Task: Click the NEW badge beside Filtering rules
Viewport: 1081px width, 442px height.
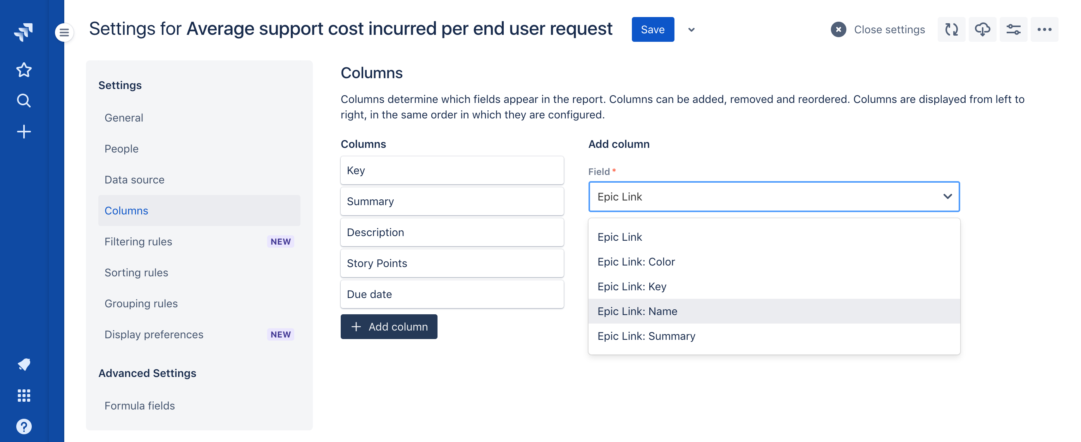Action: 280,242
